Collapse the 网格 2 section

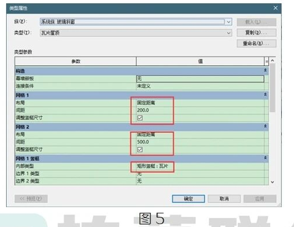pos(265,126)
